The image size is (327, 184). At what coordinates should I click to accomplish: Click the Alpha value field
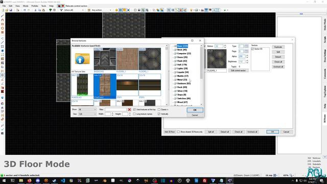[x=242, y=56]
